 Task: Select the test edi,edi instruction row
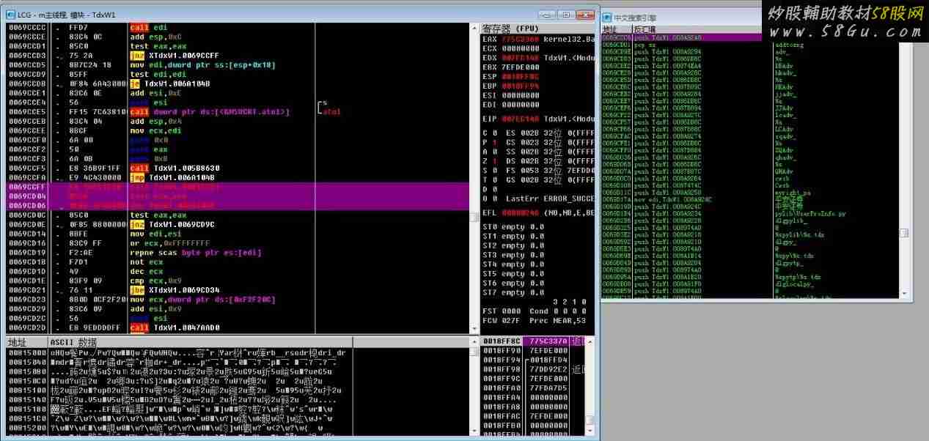[x=238, y=74]
